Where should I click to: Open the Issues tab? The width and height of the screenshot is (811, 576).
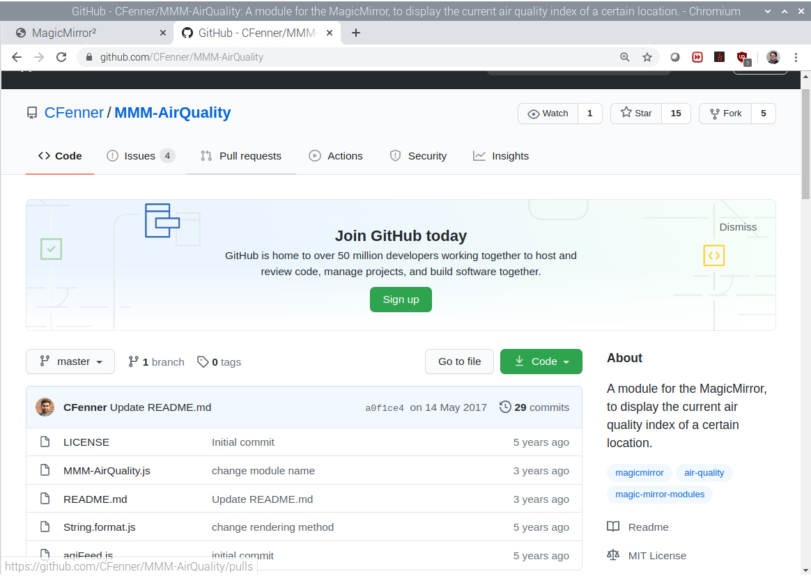(140, 156)
